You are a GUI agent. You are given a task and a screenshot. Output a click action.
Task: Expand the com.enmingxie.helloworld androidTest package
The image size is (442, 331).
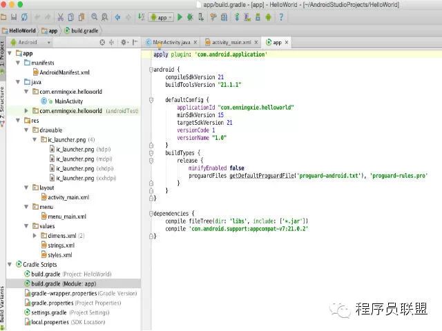click(x=26, y=111)
